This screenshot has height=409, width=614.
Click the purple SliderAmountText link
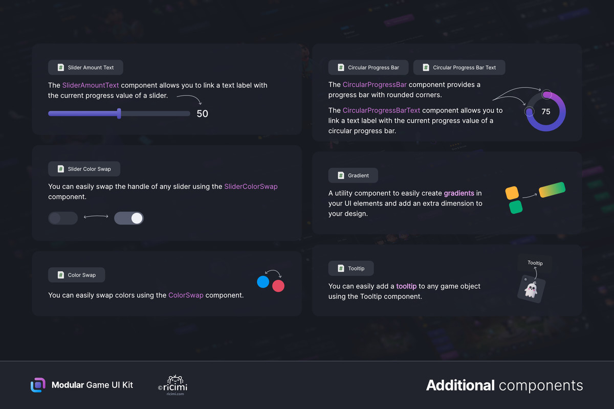[91, 85]
